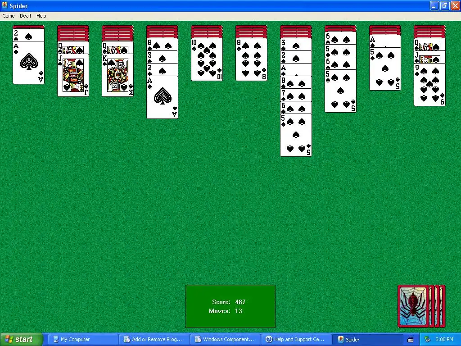The height and width of the screenshot is (346, 461).
Task: Switch to Help and Support Center taskbar button
Action: (x=296, y=339)
